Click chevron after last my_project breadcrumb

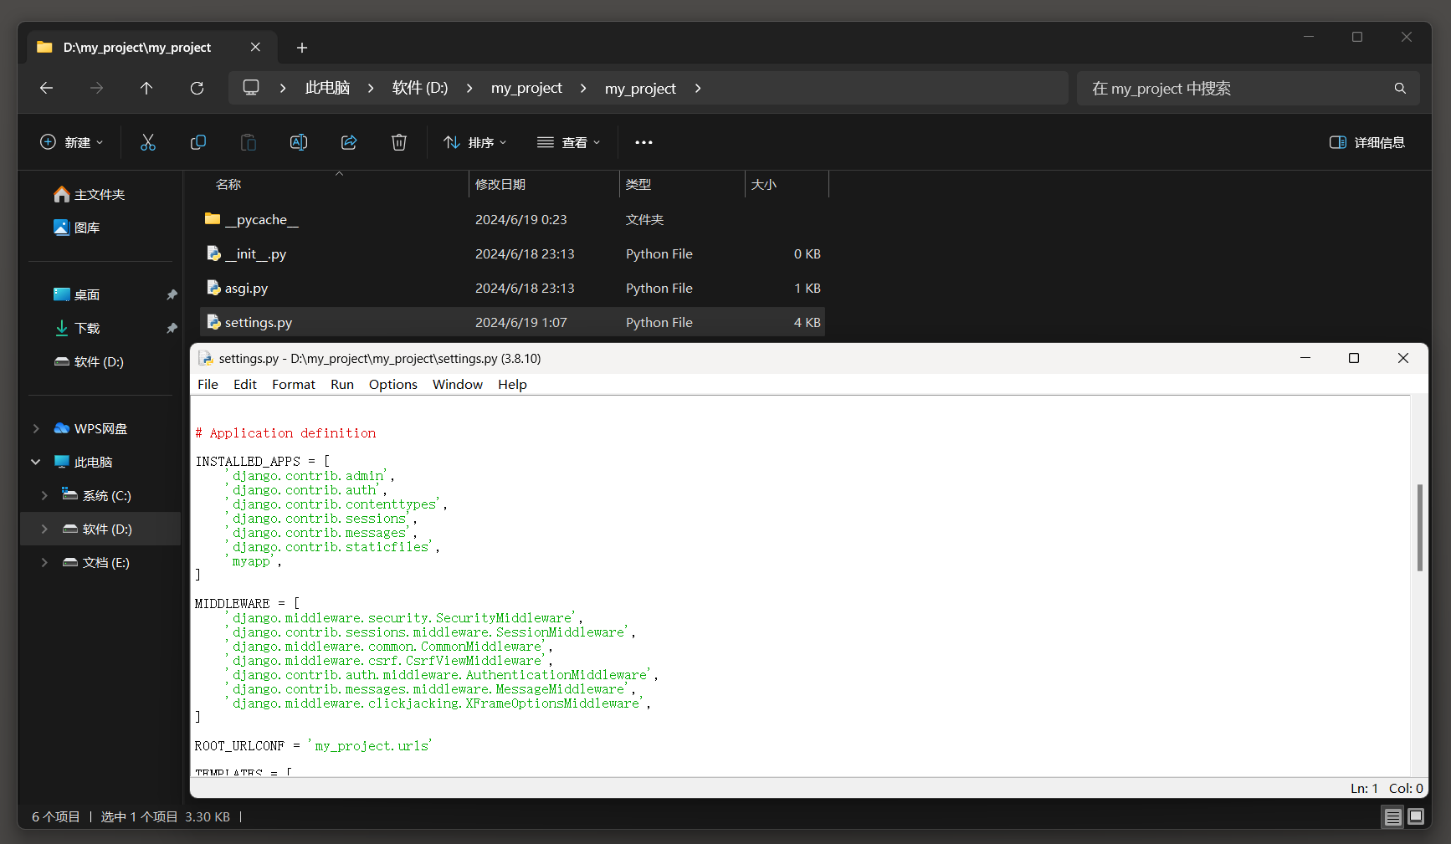(x=698, y=88)
